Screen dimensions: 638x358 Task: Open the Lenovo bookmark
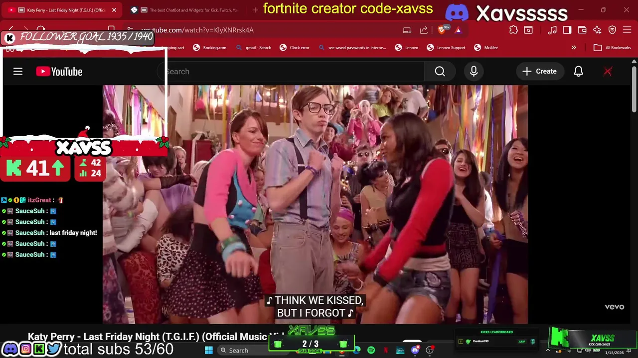(407, 48)
